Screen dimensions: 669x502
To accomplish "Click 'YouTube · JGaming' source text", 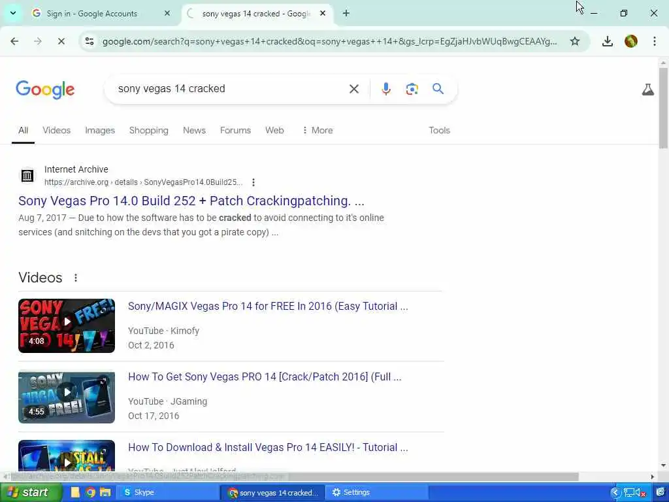I will (x=168, y=401).
